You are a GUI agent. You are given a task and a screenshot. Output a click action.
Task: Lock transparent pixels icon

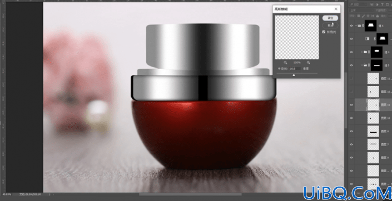coord(358,16)
